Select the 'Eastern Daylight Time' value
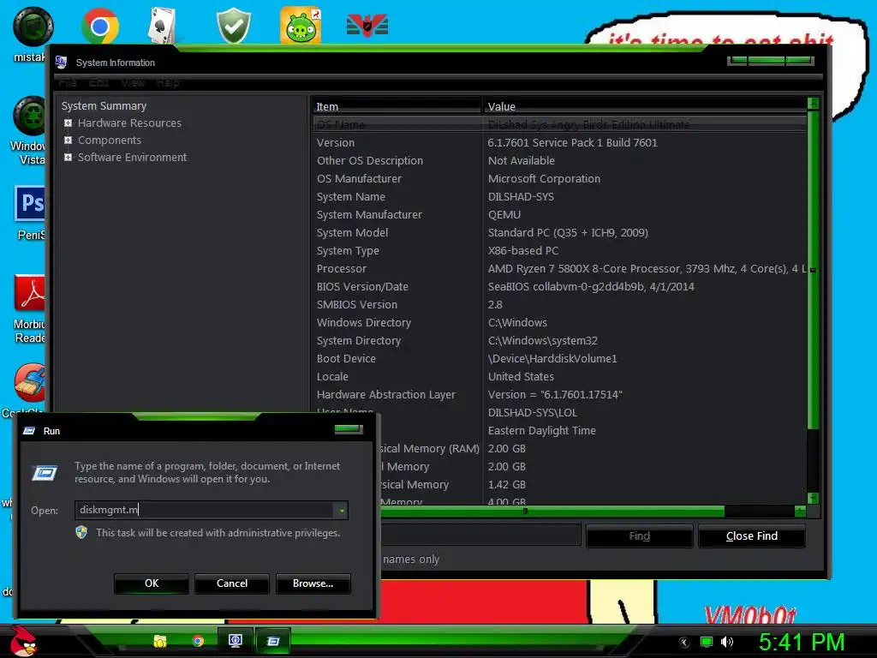This screenshot has height=658, width=877. 542,430
